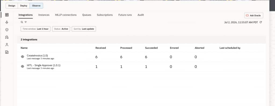This screenshot has width=275, height=106.
Task: Switch to the Queues tab
Action: (87, 15)
